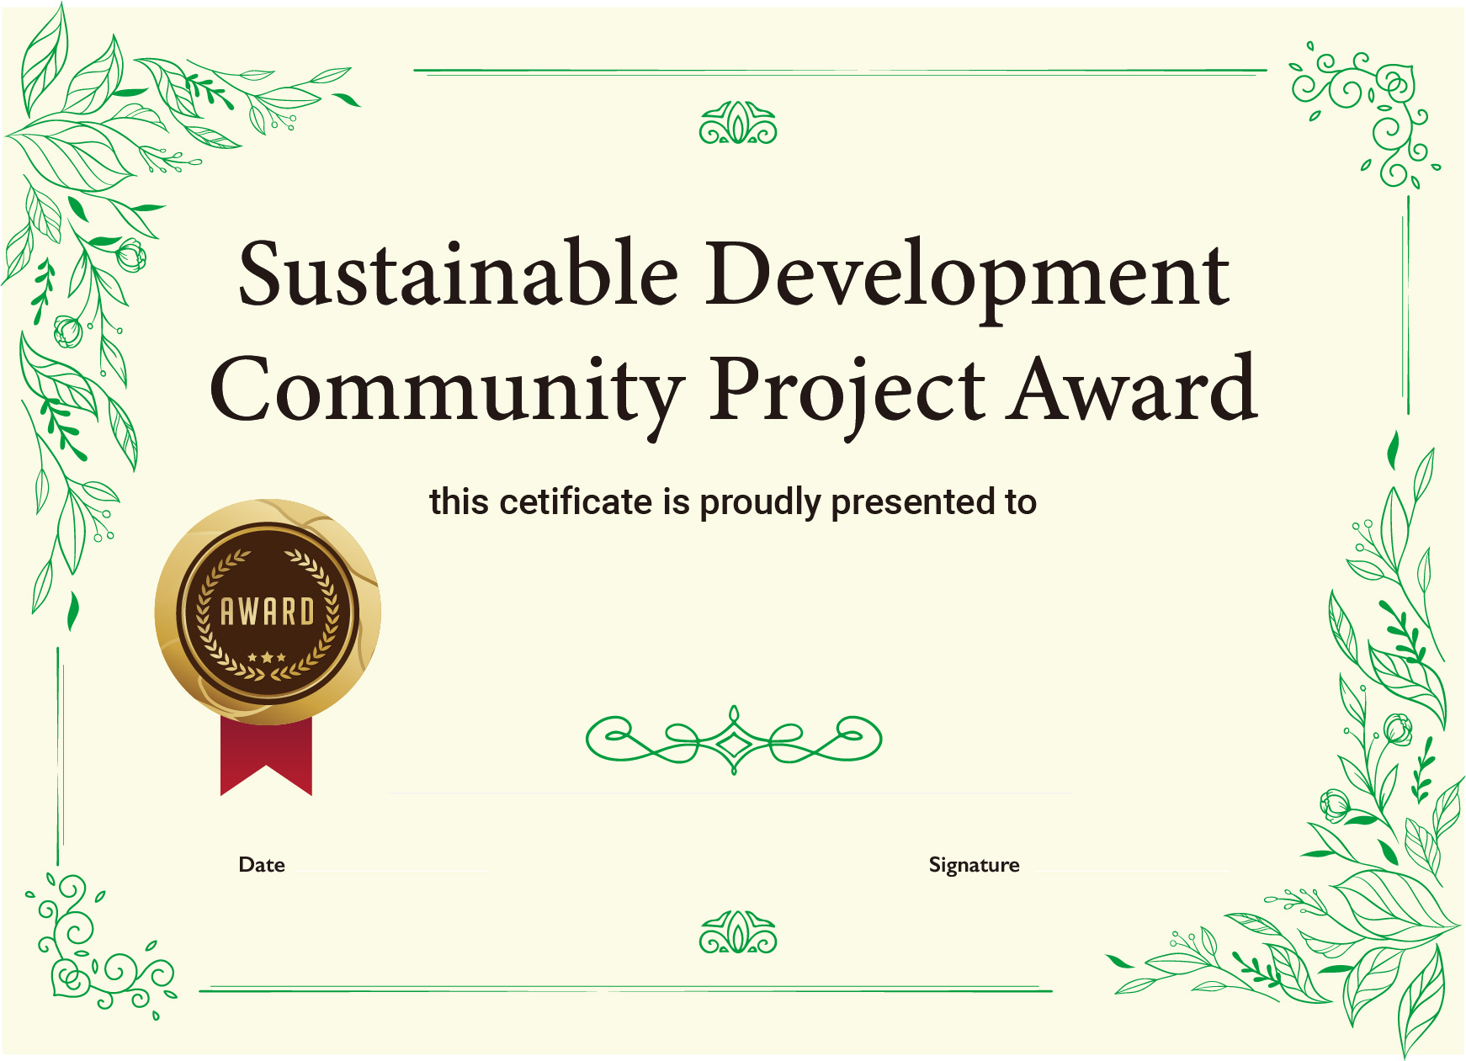This screenshot has width=1466, height=1061.
Task: Click the red ribbon below the medal
Action: pos(266,756)
